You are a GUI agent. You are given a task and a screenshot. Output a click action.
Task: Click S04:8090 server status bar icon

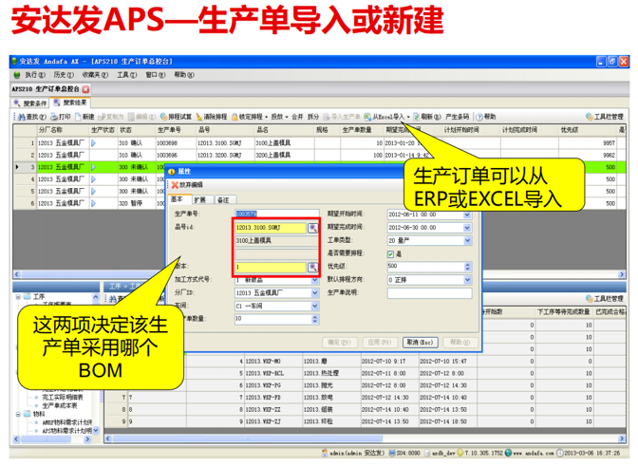tap(392, 453)
